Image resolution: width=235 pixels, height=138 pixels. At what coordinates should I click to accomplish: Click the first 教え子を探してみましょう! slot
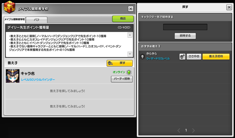(x=70, y=91)
